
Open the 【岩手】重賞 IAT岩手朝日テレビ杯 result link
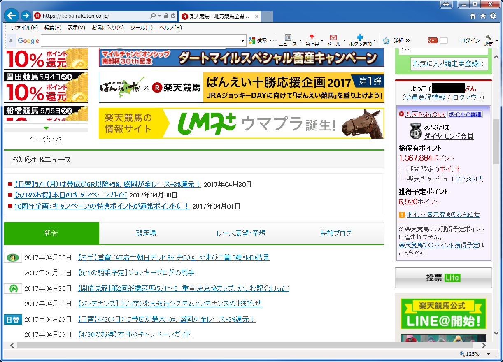click(x=174, y=258)
